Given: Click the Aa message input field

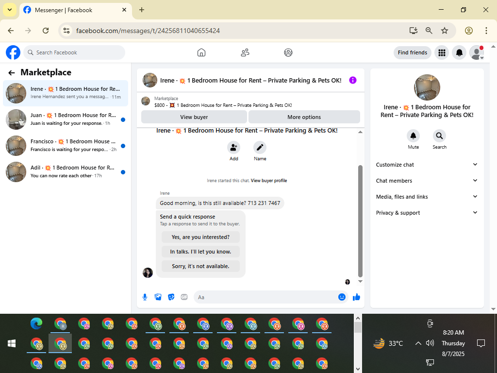Looking at the screenshot, I should pyautogui.click(x=266, y=297).
